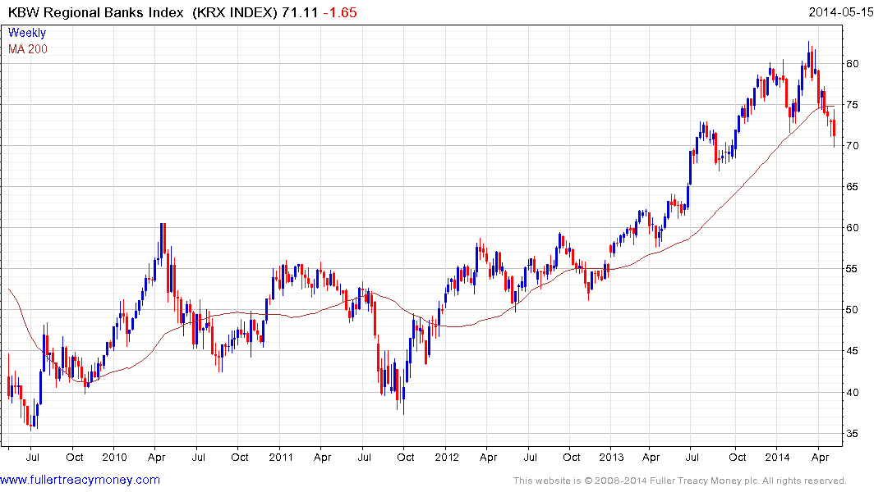Image resolution: width=883 pixels, height=492 pixels.
Task: Click the 70 price axis label
Action: tap(852, 146)
